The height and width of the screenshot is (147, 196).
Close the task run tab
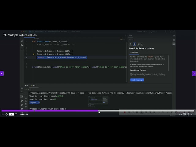coord(37,86)
